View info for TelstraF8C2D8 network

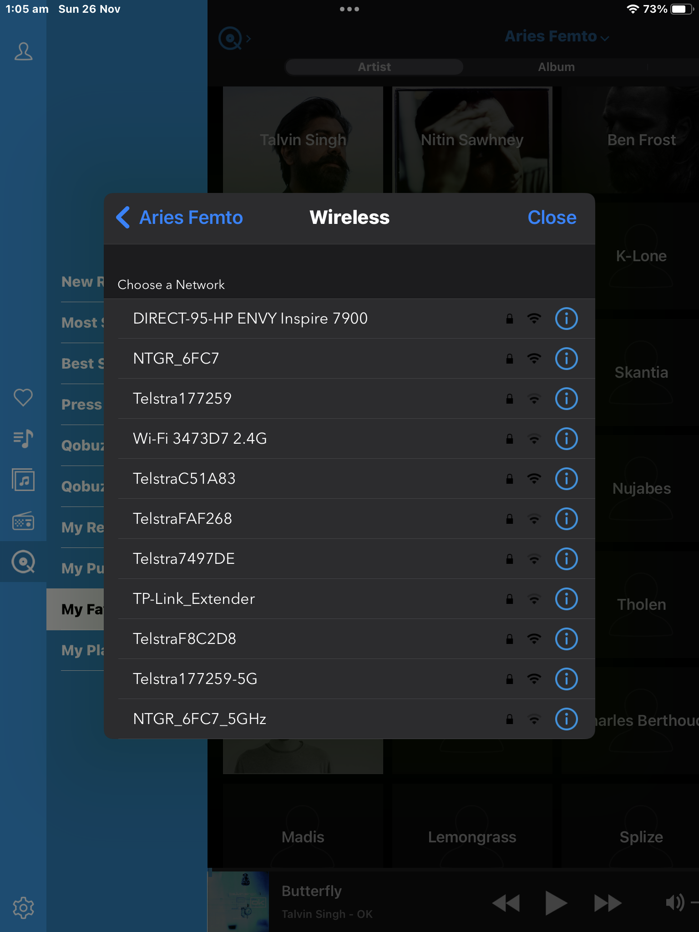coord(567,639)
